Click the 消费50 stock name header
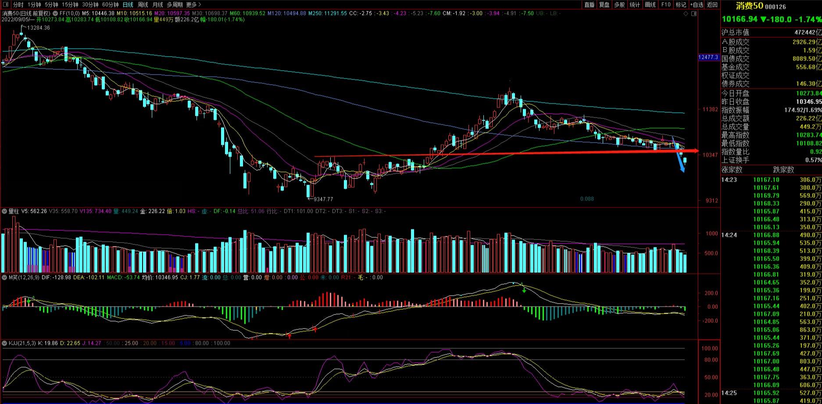Viewport: 822px width, 404px height. point(750,6)
